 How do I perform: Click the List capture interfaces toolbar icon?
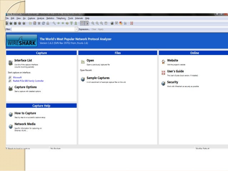7,23
